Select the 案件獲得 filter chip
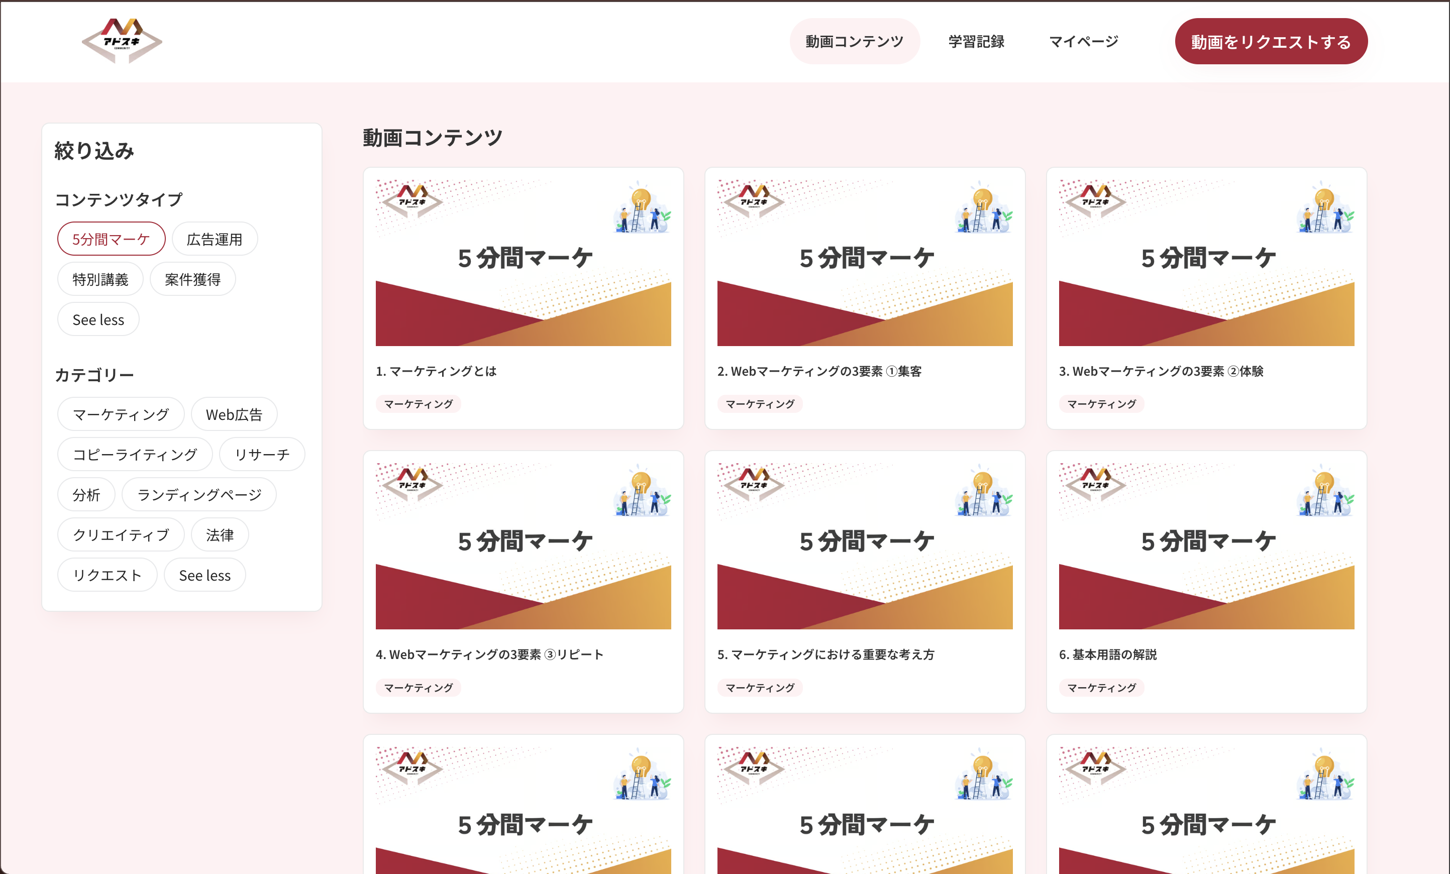 [192, 279]
